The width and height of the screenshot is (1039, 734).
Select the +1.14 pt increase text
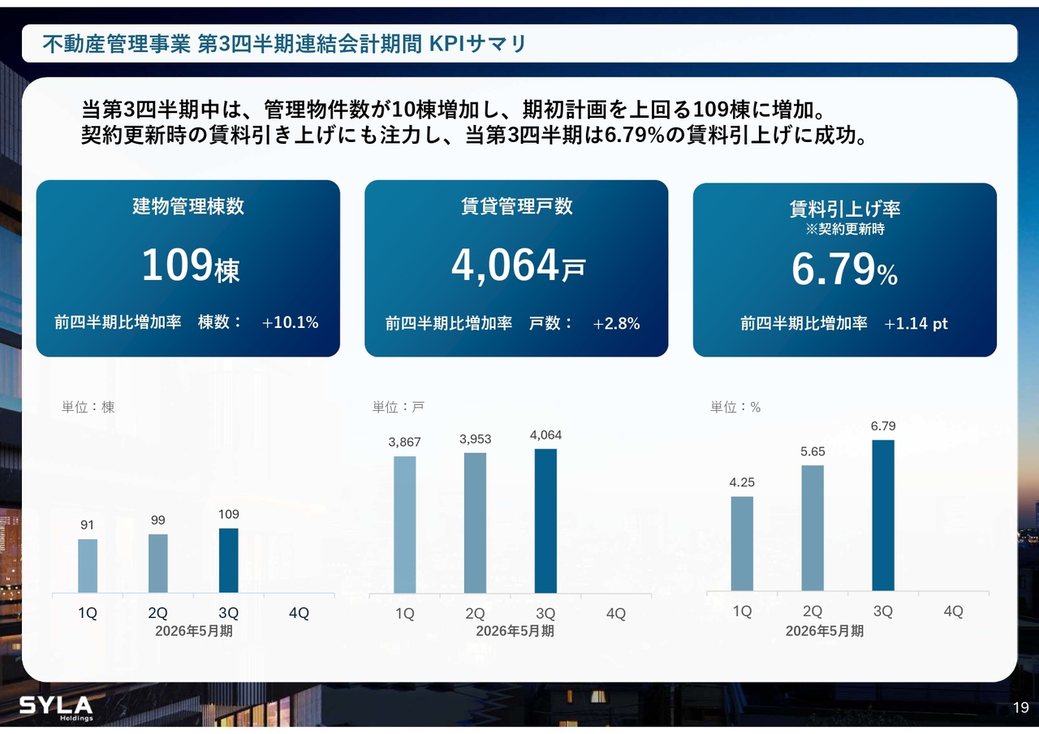point(916,324)
